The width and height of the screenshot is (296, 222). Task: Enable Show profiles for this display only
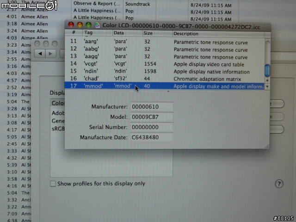[x=53, y=184]
